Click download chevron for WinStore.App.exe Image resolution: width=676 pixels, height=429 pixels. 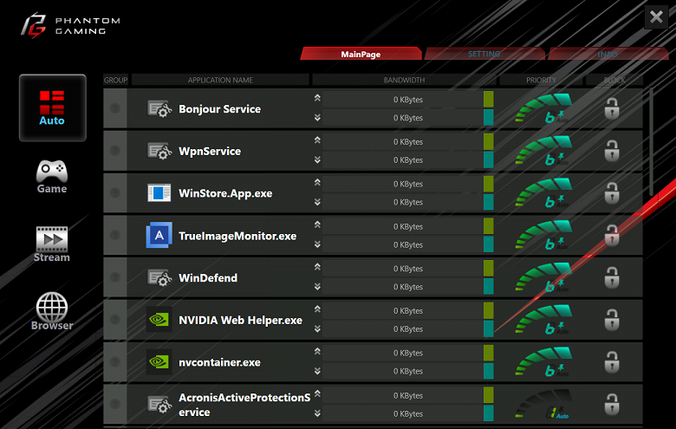[x=317, y=202]
